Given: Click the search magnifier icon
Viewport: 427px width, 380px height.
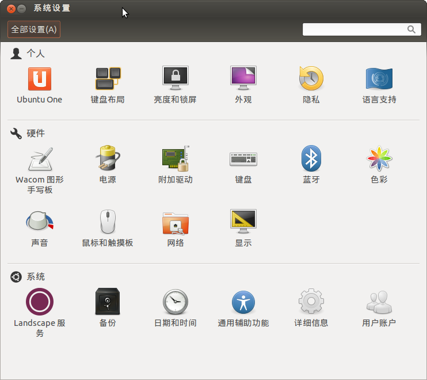Looking at the screenshot, I should click(411, 29).
